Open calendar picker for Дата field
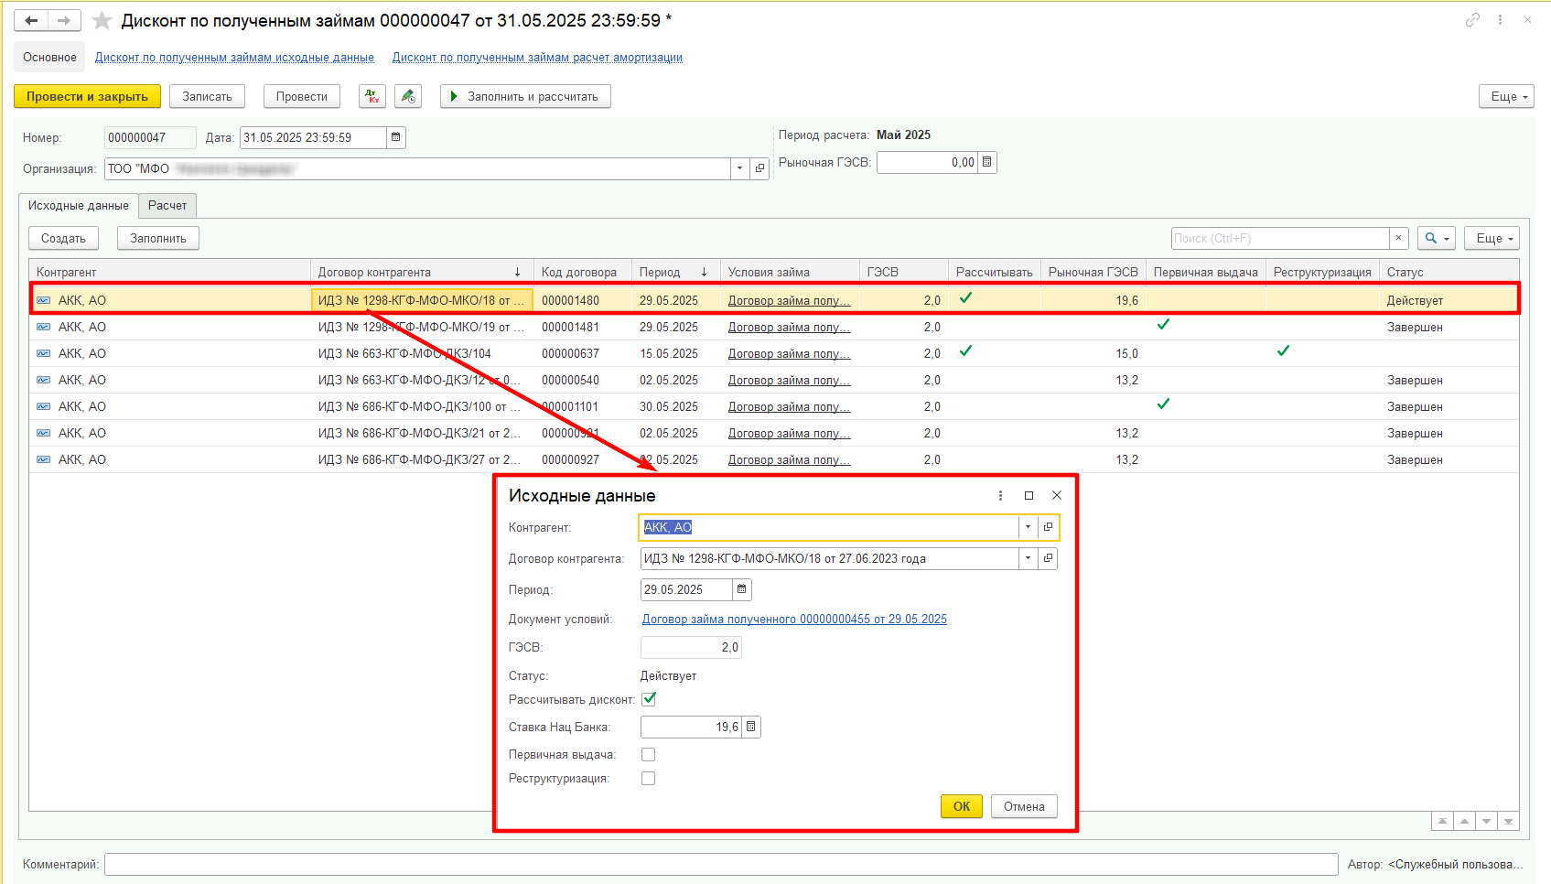This screenshot has height=884, width=1551. [x=395, y=137]
